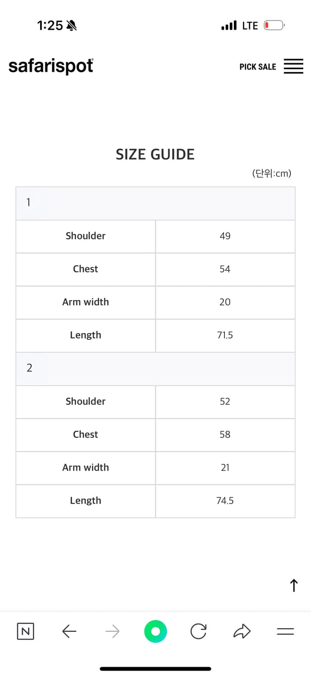Select size 2 header row
Image resolution: width=311 pixels, height=677 pixels.
click(155, 369)
